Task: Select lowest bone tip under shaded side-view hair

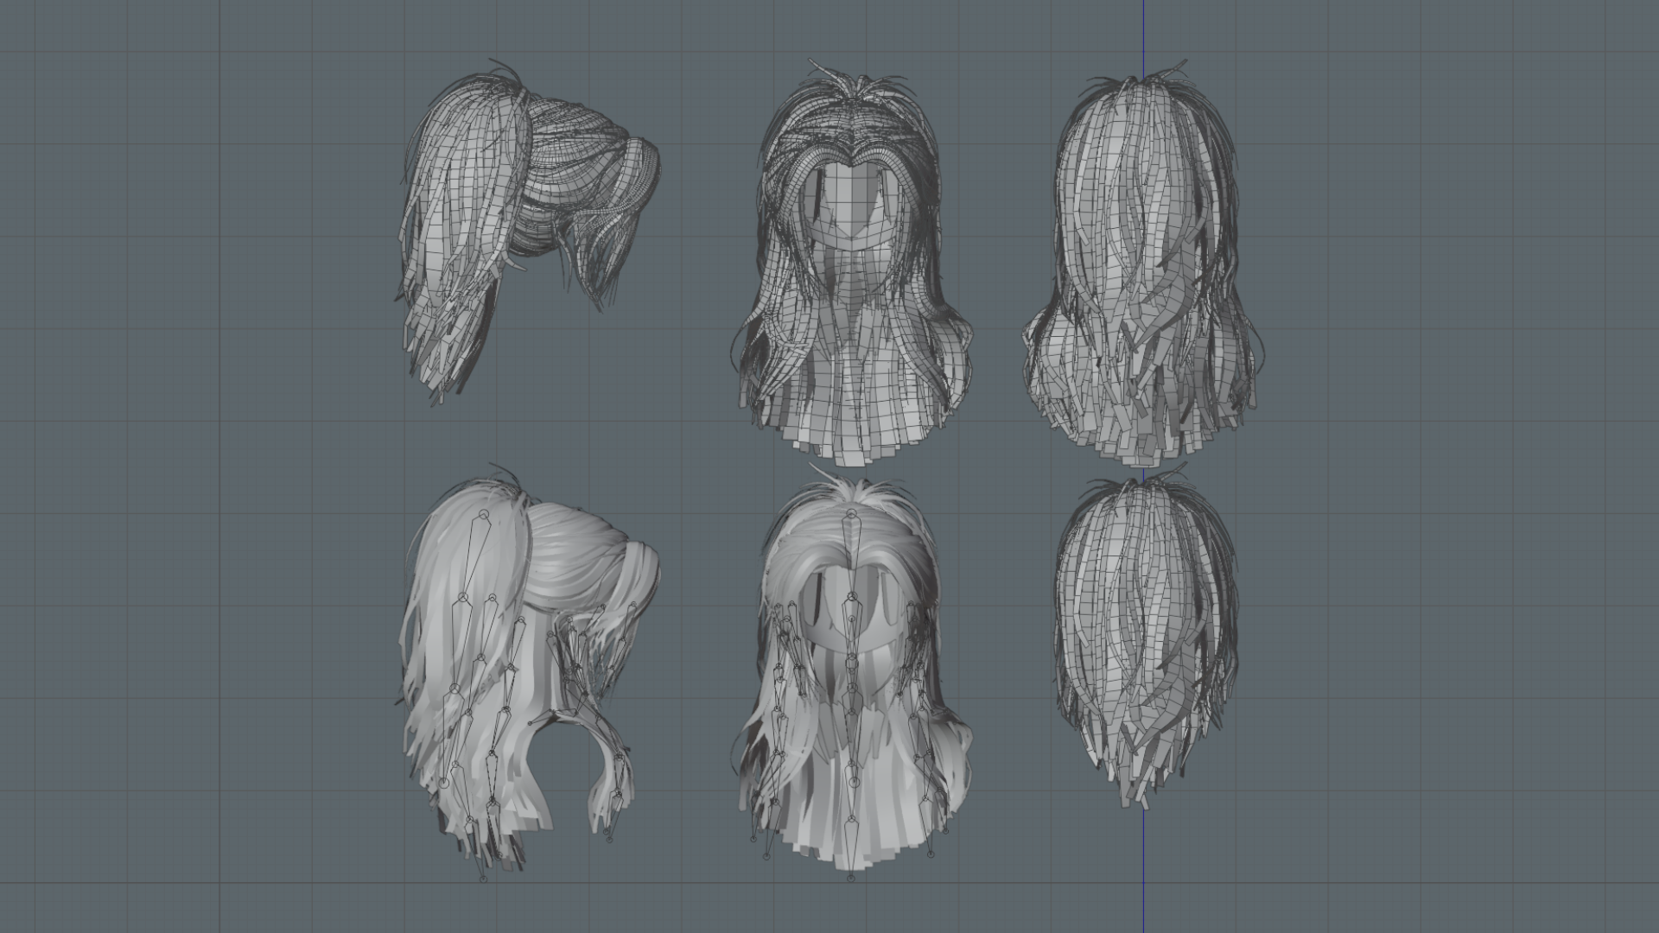Action: click(x=483, y=879)
